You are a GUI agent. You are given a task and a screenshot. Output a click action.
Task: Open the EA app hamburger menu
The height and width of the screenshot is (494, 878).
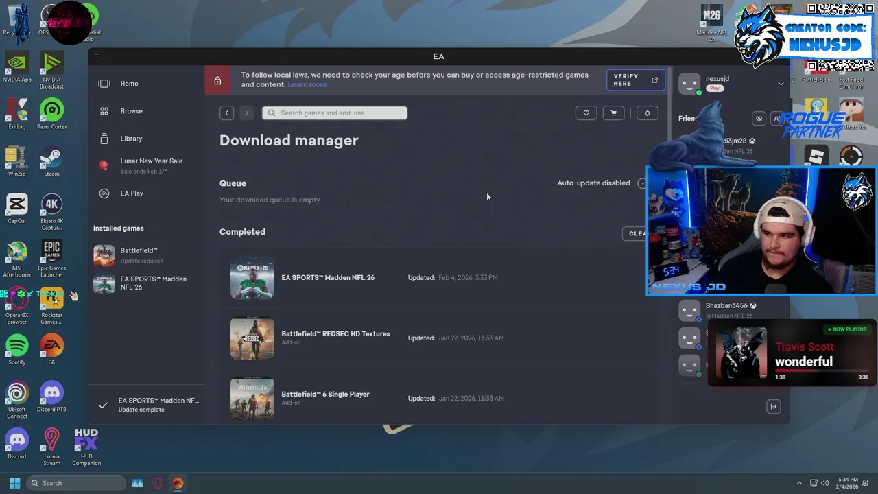click(x=97, y=56)
